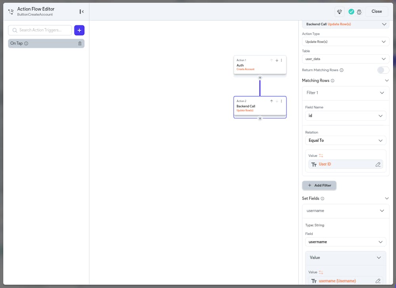Expand the Backend Call Update Row(s) header dropdown
Screen dimensions: 396x288
[x=345, y=24]
